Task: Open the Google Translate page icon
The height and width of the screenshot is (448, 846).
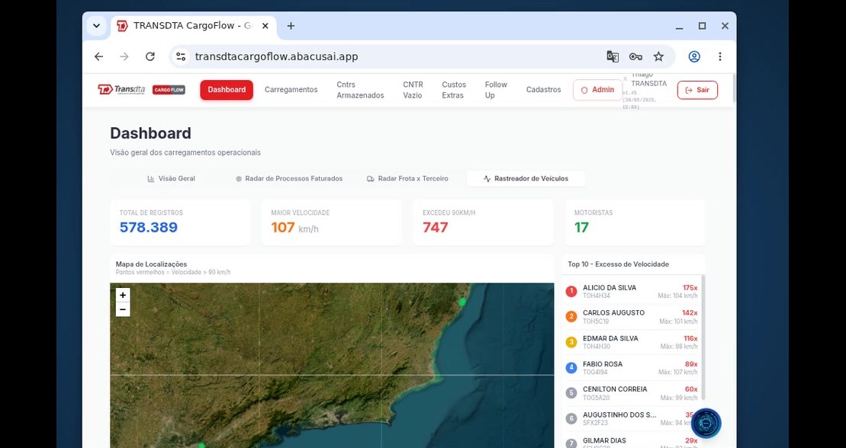Action: click(613, 56)
